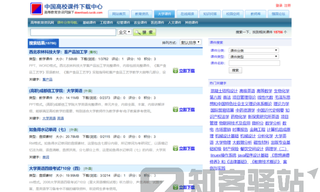Click 高等教育资讯网 link in navigation bar
The height and width of the screenshot is (192, 320).
pos(42,22)
